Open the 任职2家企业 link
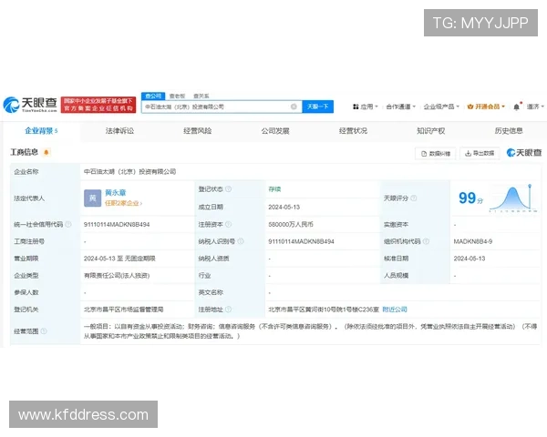Image resolution: width=547 pixels, height=437 pixels. [x=123, y=203]
